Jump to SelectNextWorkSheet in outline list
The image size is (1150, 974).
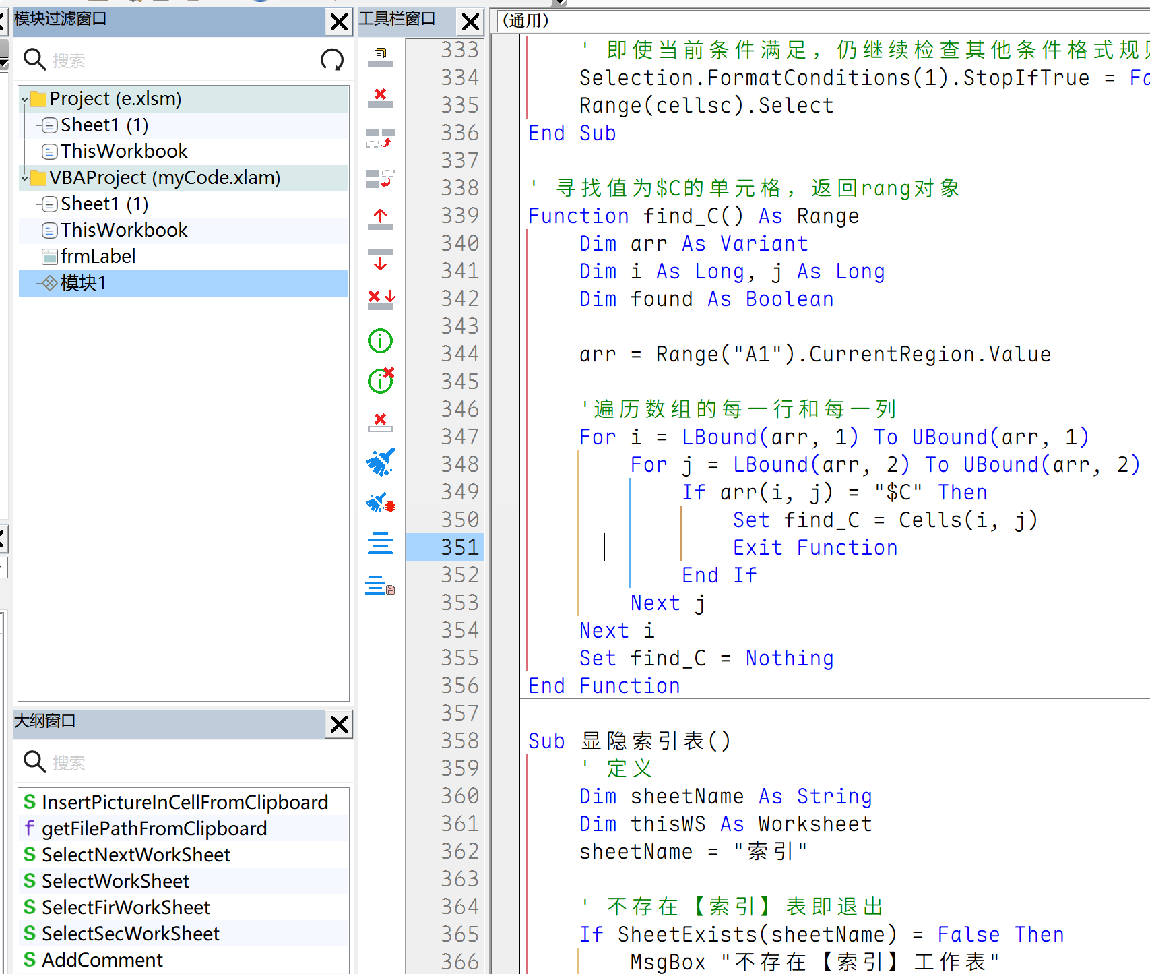pyautogui.click(x=135, y=855)
